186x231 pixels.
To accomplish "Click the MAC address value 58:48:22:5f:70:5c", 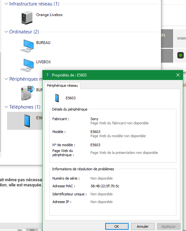I will click(x=105, y=186).
